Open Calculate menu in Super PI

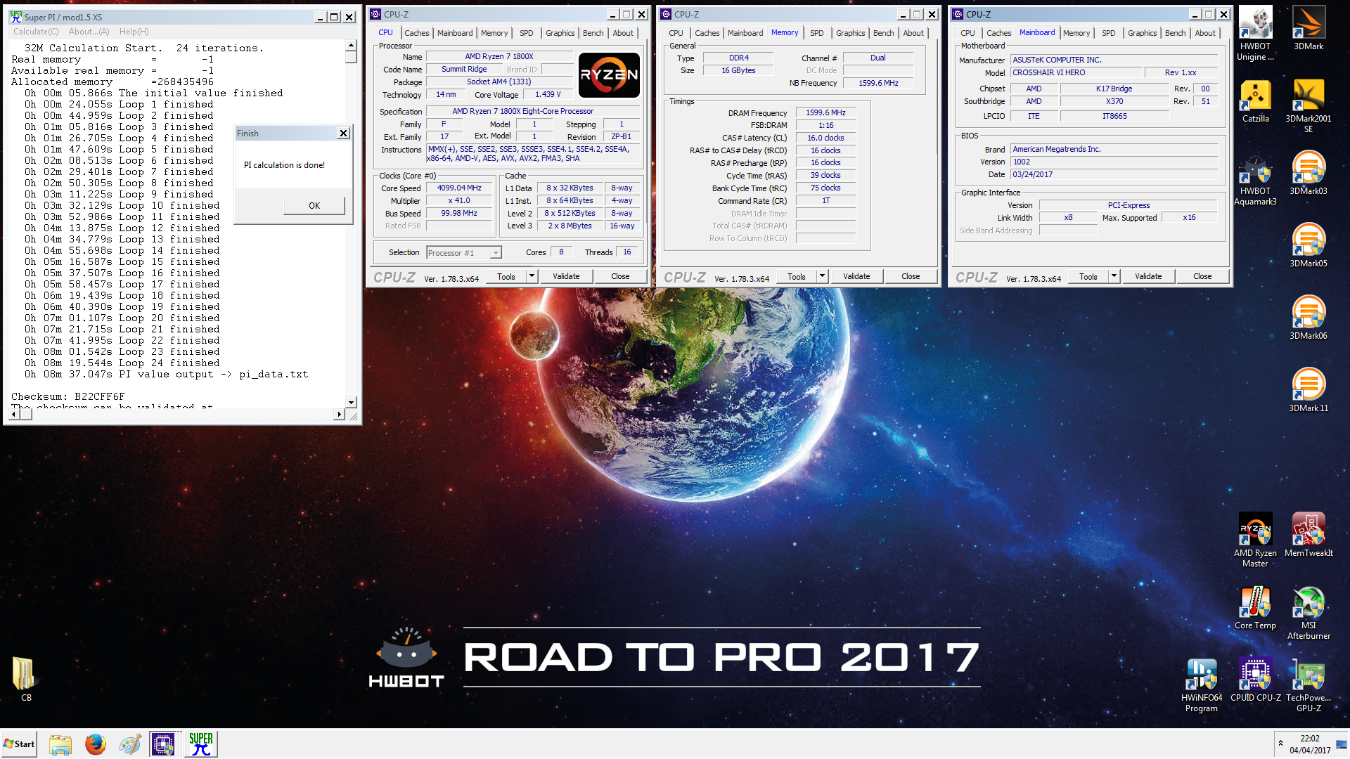[x=36, y=32]
